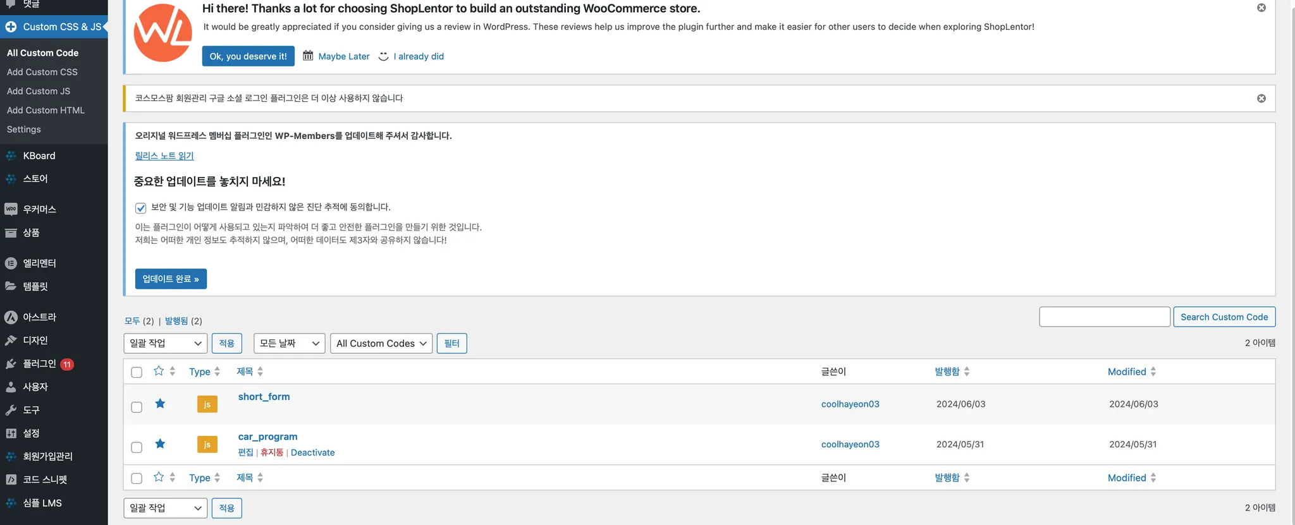Click the Search Custom Code button
Image resolution: width=1295 pixels, height=525 pixels.
click(x=1224, y=317)
